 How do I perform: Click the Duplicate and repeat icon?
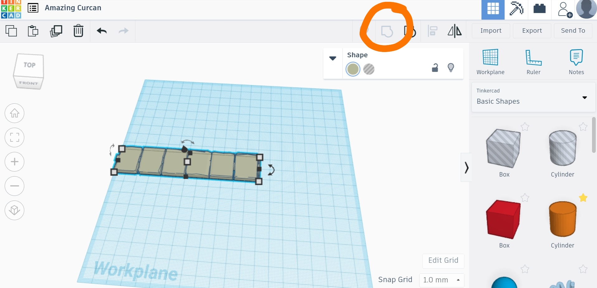(x=56, y=31)
